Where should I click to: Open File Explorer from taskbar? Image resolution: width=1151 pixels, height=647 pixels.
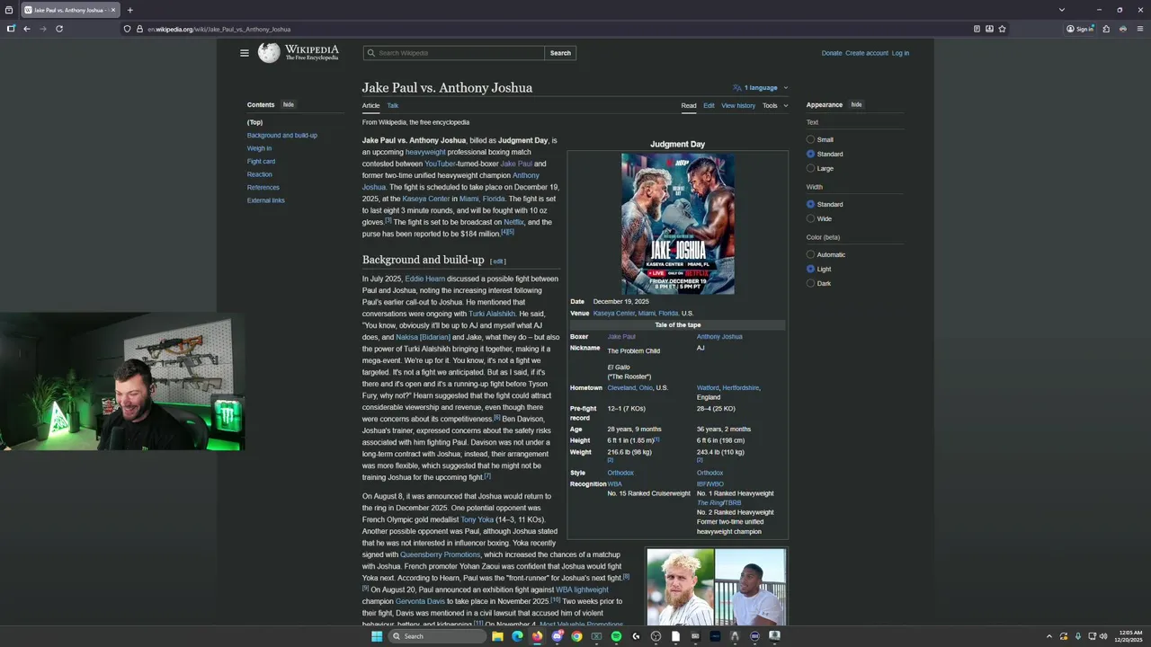(497, 636)
